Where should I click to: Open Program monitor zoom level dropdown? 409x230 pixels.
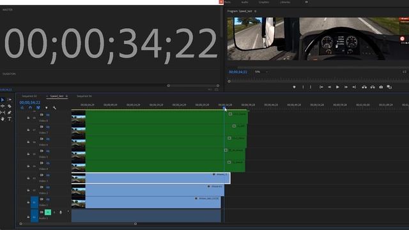[261, 72]
